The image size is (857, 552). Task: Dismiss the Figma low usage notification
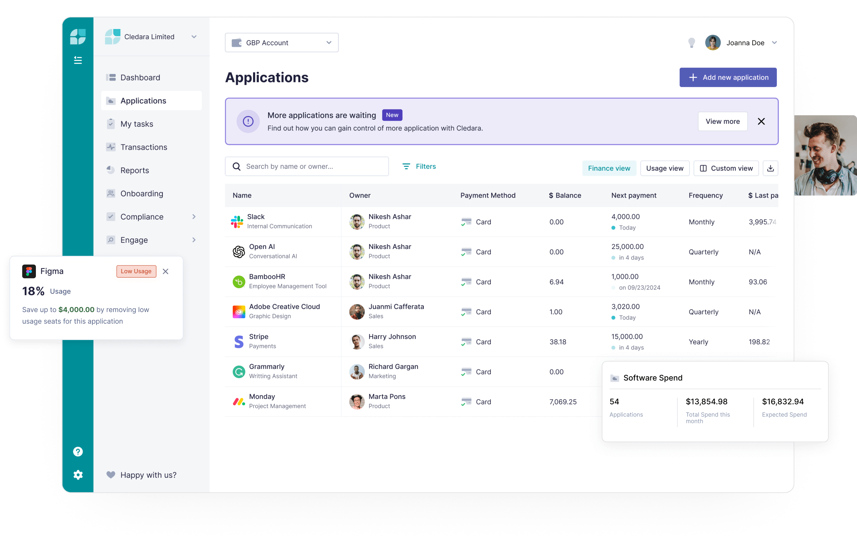[x=166, y=271]
